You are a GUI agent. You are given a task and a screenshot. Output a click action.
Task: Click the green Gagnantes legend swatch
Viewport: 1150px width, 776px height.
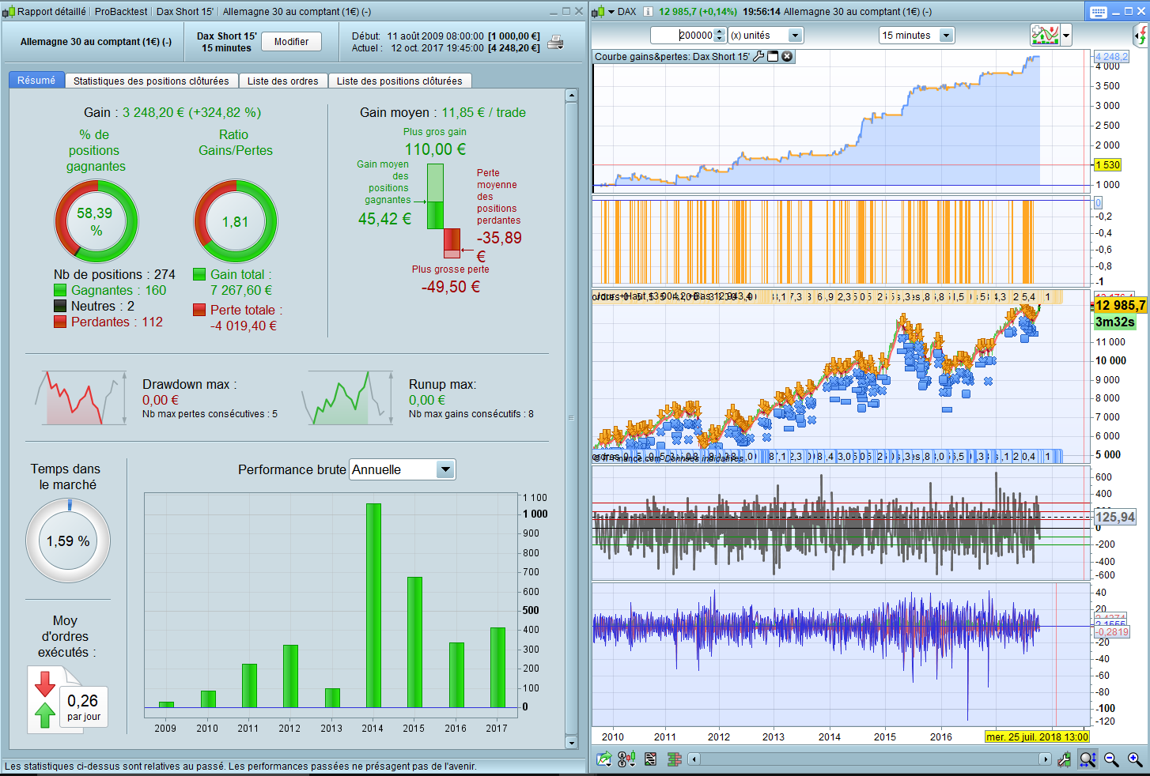[x=60, y=290]
